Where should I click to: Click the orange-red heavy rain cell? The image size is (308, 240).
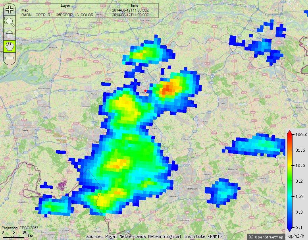pos(168,88)
